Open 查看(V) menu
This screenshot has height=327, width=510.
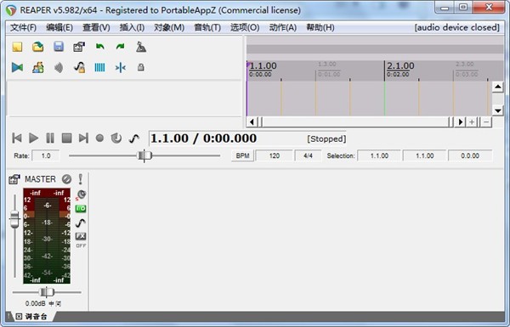tap(96, 28)
